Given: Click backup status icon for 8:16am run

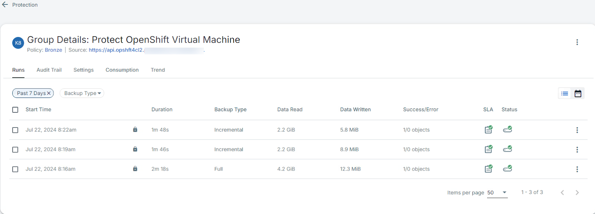Looking at the screenshot, I should [507, 169].
